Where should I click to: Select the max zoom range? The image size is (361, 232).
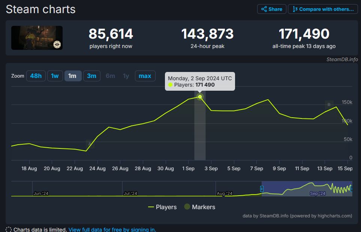(145, 76)
